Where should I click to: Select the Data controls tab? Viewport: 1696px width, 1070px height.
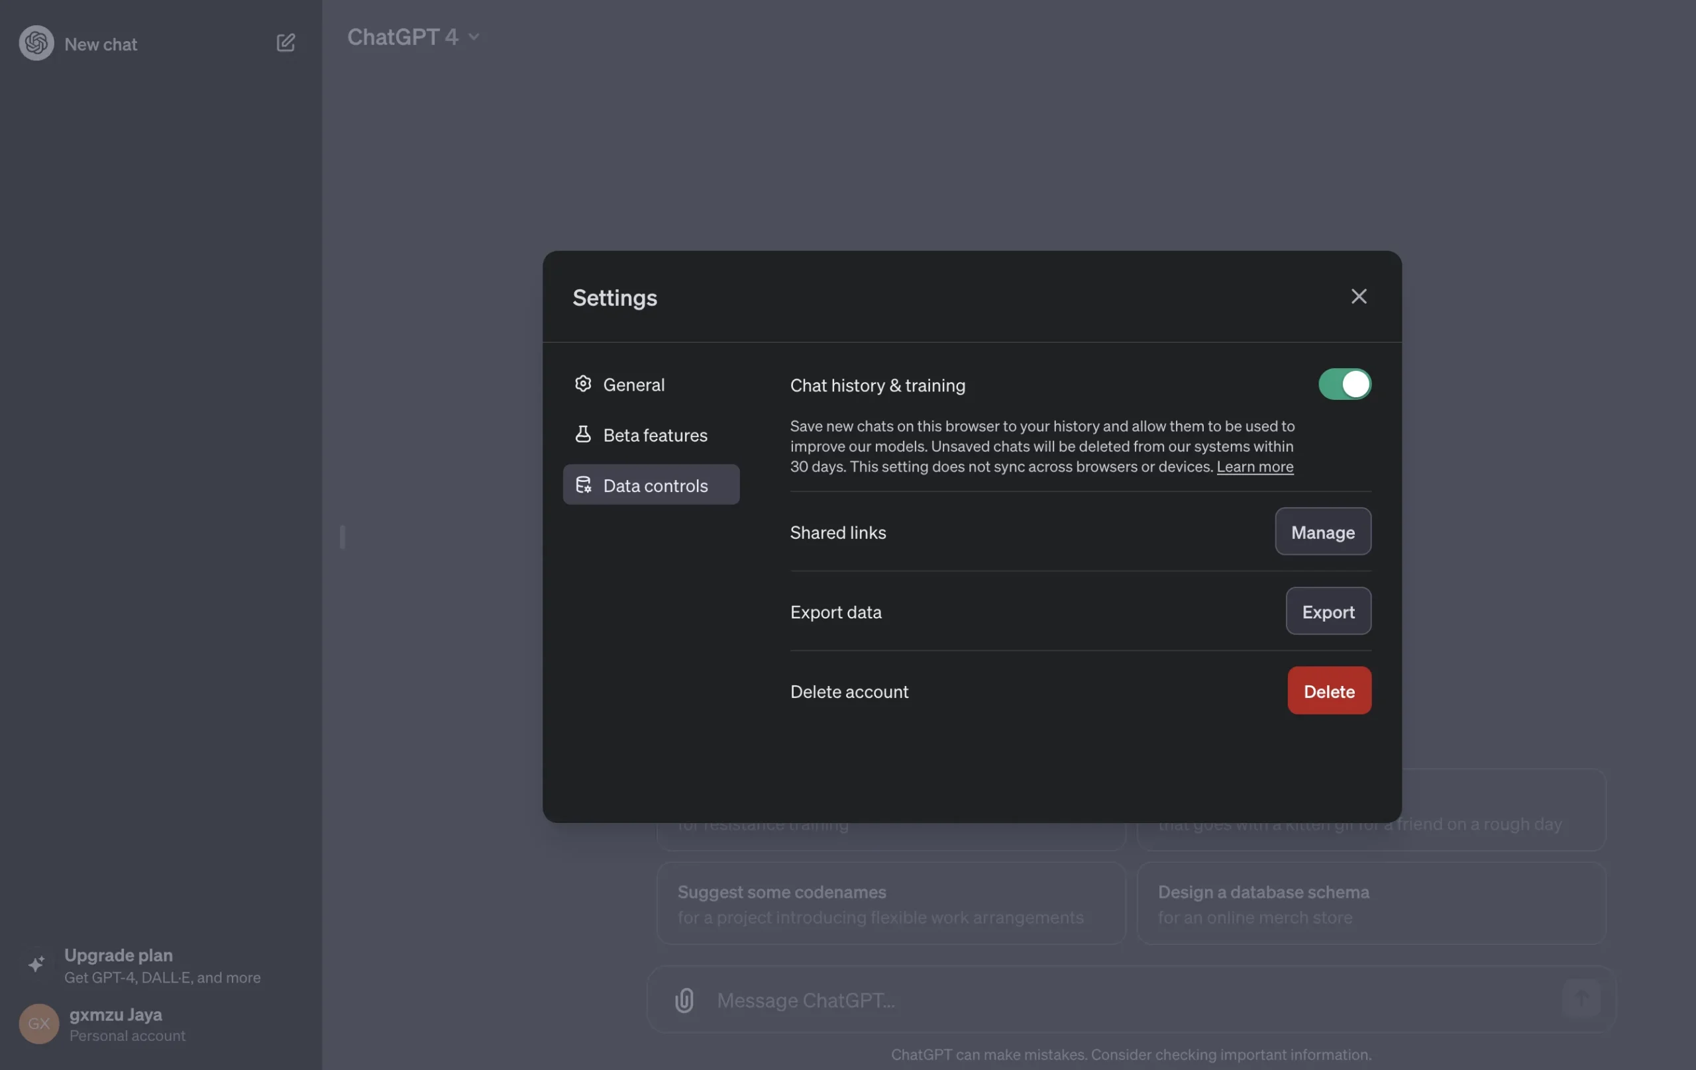point(651,485)
